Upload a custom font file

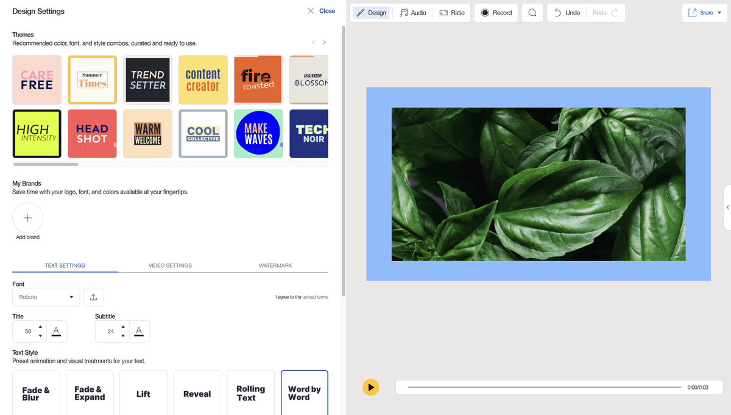tap(93, 297)
